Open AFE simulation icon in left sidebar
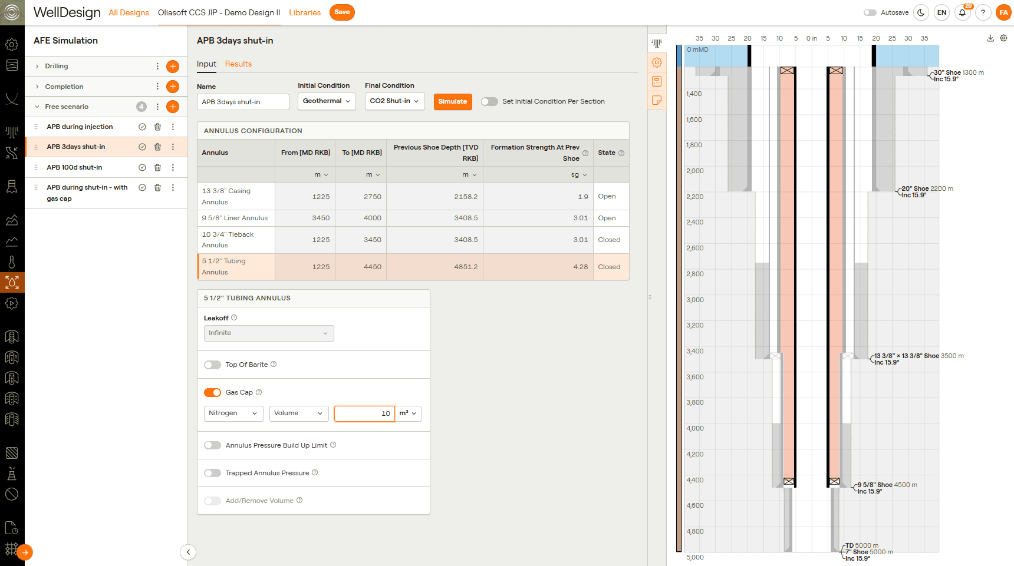This screenshot has width=1014, height=566. [12, 283]
